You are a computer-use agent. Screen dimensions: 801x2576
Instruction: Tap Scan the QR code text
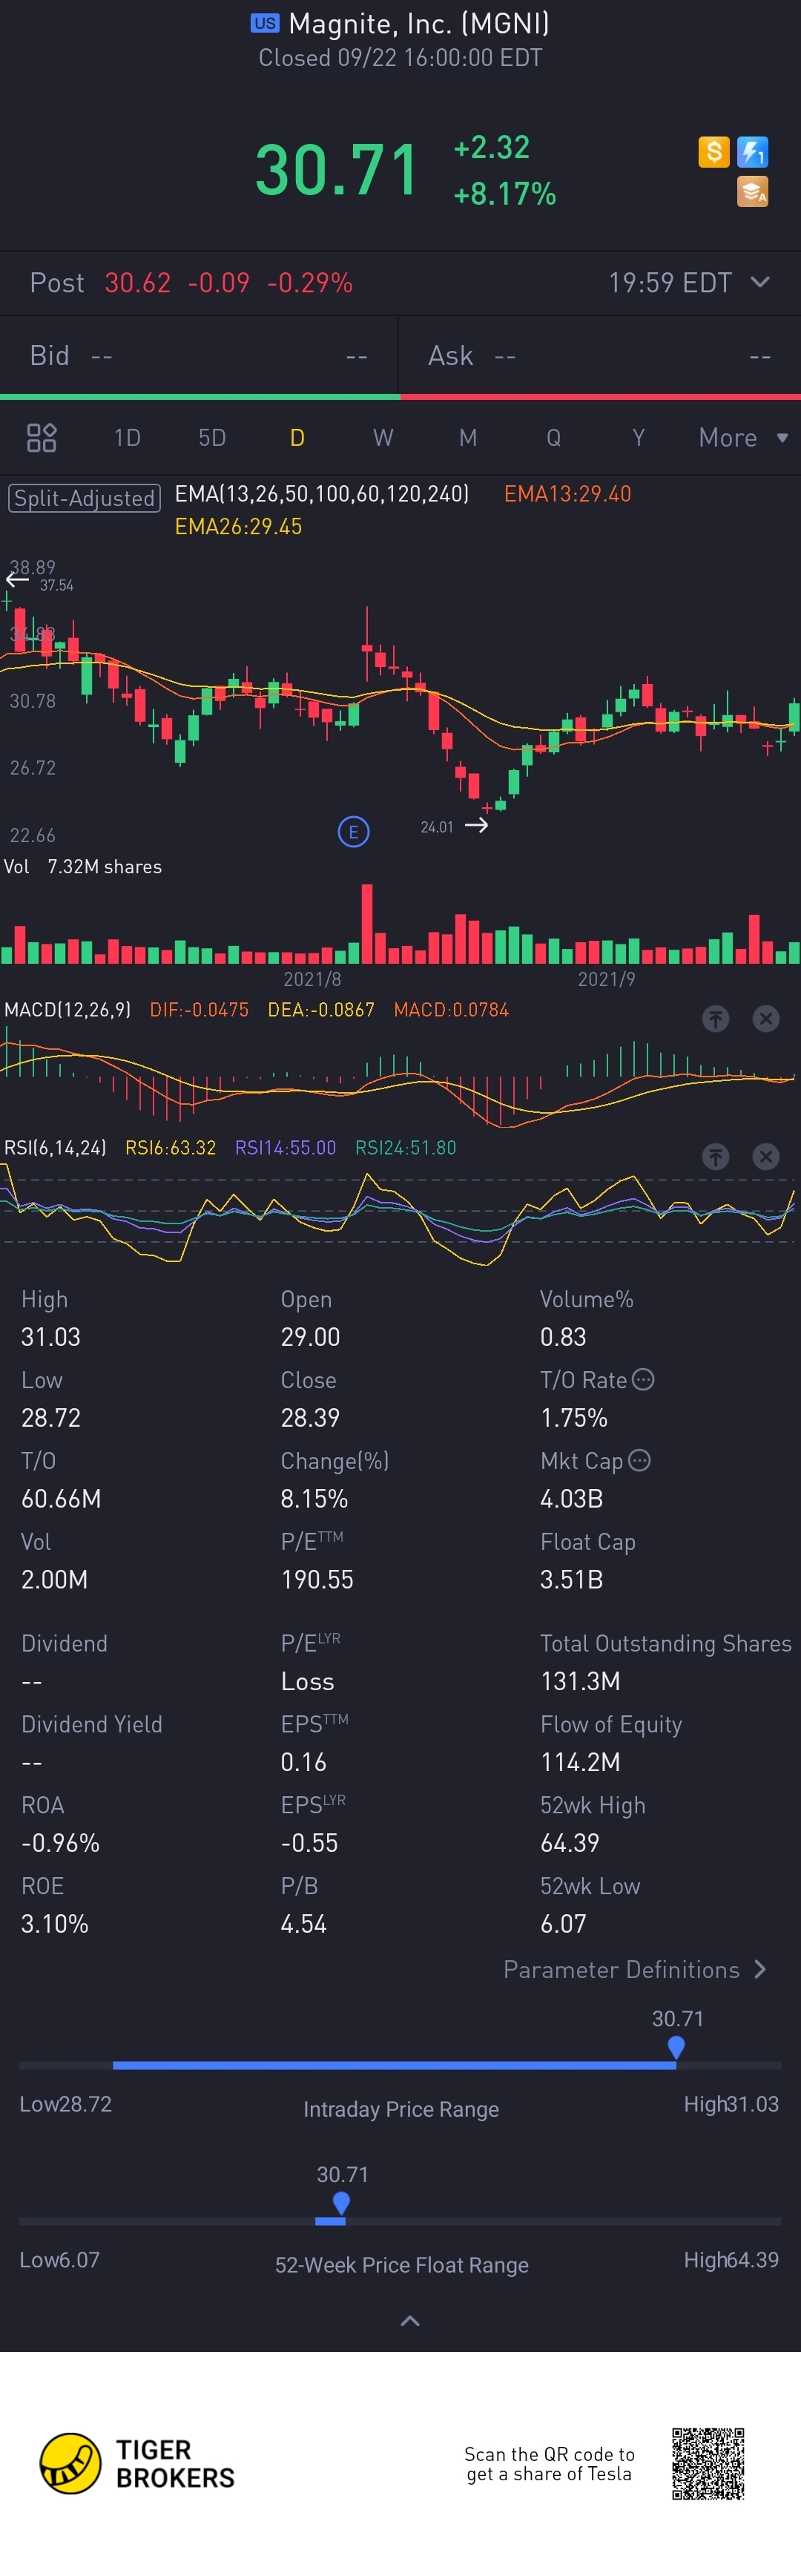(549, 2464)
